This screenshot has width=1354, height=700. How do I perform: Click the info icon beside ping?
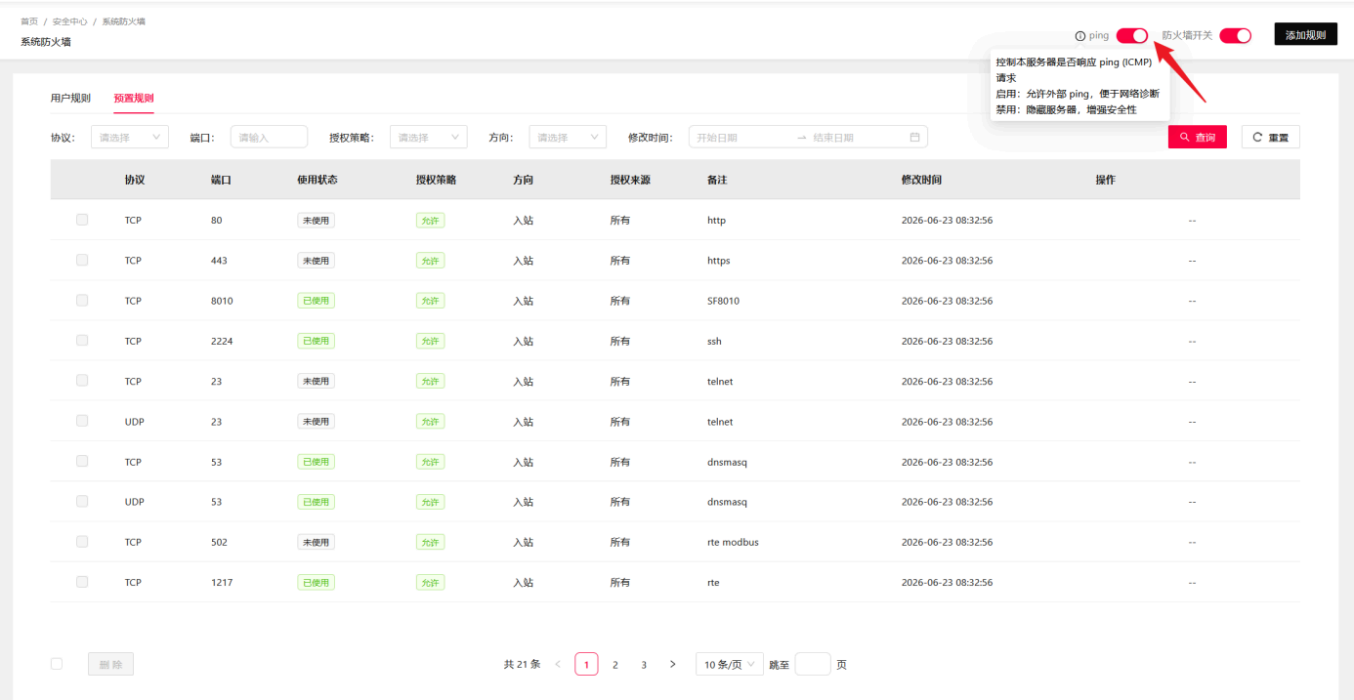coord(1079,36)
